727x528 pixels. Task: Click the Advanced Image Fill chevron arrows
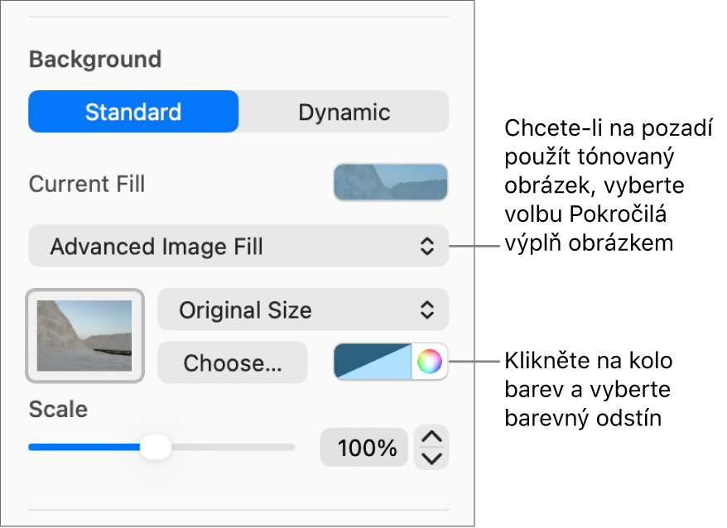pyautogui.click(x=426, y=246)
